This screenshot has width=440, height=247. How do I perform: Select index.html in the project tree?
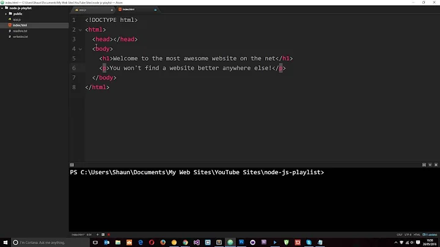20,25
